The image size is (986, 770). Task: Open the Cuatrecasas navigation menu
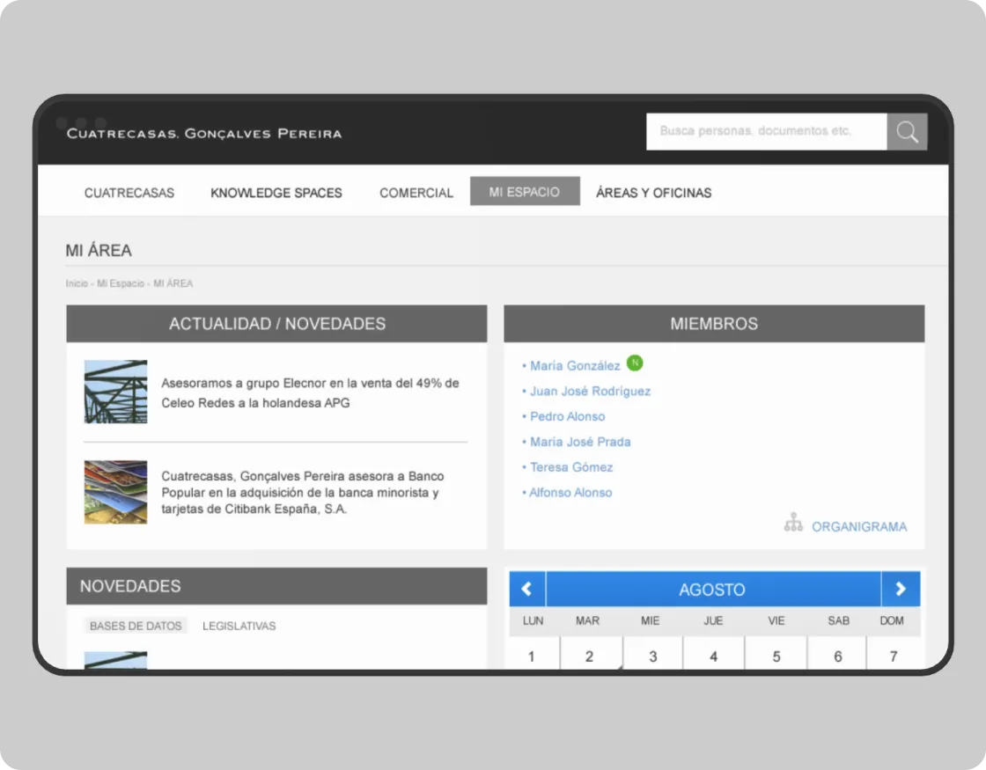(x=129, y=193)
